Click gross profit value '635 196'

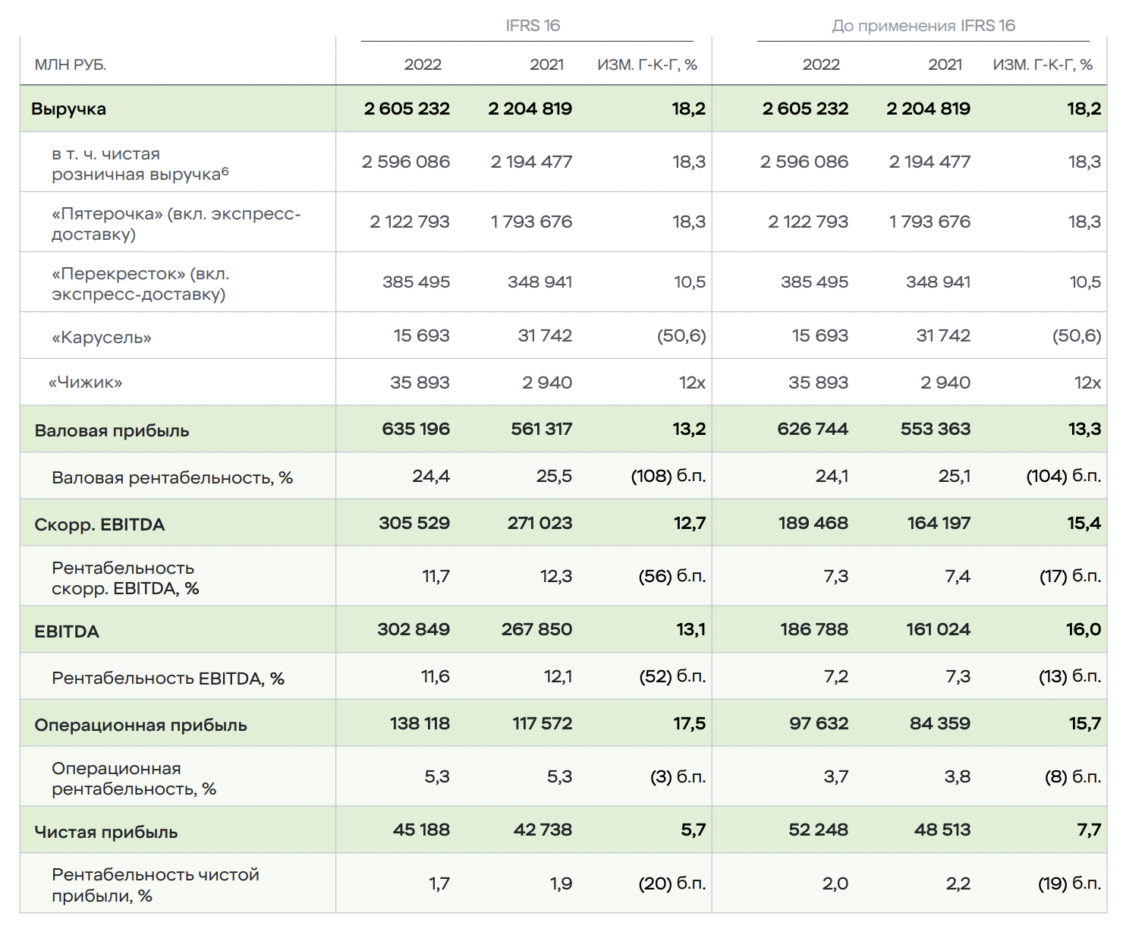416,429
